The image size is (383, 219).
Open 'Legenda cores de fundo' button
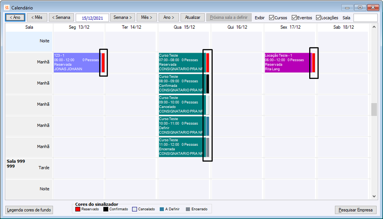(x=29, y=210)
